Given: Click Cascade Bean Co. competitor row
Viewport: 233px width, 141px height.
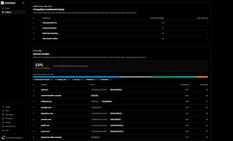Looking at the screenshot, I should (120, 23).
